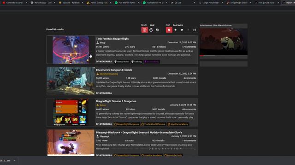The height and width of the screenshot is (165, 295).
Task: Click '48 comments' on Season 1 Dungeons row
Action: point(189,109)
